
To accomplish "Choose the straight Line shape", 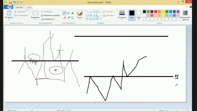I will [x=87, y=12].
